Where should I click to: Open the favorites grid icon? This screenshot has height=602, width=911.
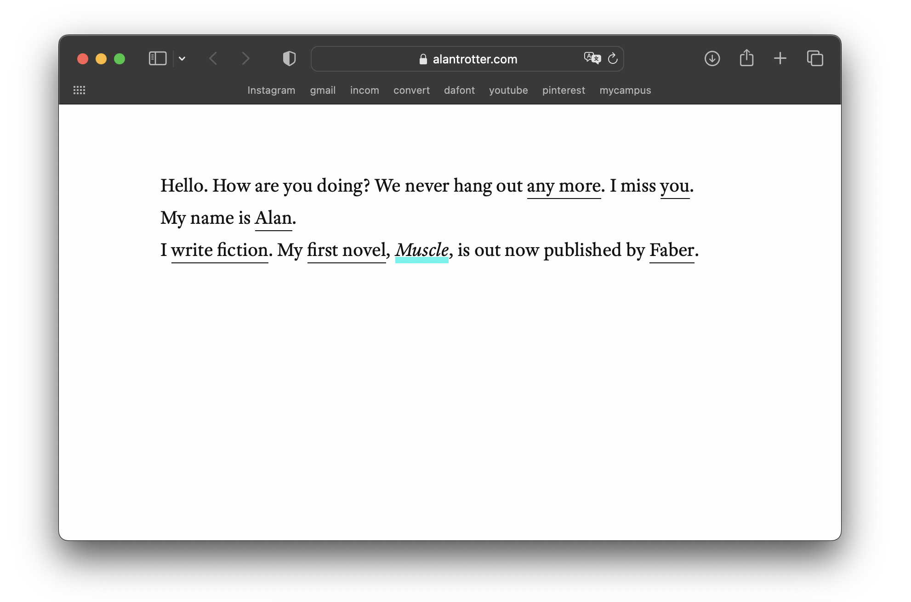tap(80, 90)
